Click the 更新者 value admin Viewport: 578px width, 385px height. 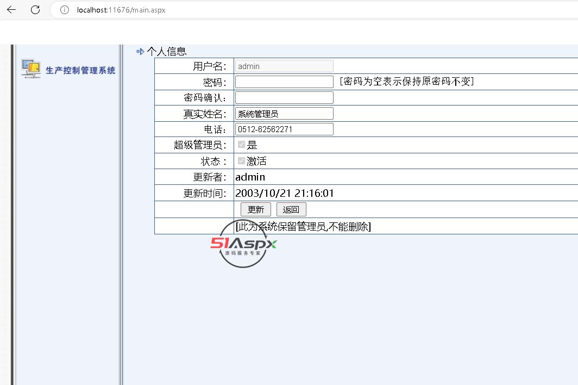pos(250,177)
